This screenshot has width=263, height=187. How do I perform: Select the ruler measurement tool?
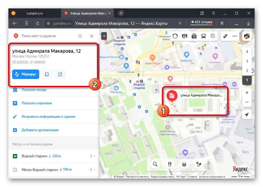pos(225,36)
